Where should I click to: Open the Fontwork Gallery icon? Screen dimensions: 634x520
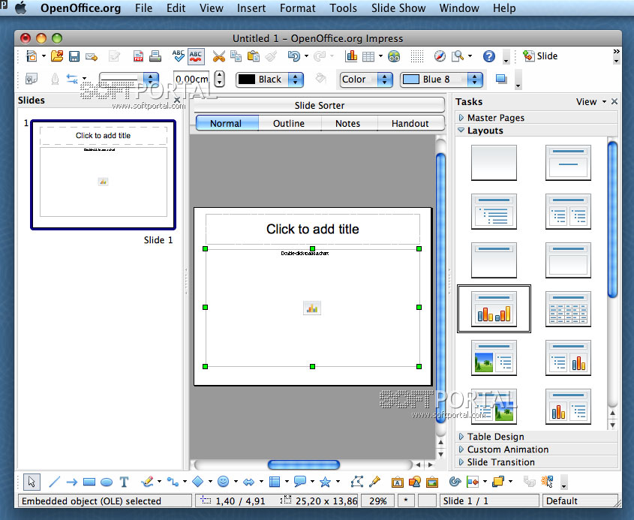[x=398, y=482]
